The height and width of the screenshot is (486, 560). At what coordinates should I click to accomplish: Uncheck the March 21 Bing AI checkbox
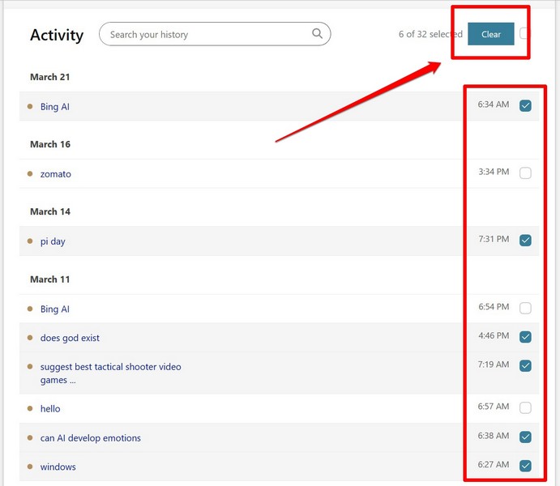tap(525, 106)
